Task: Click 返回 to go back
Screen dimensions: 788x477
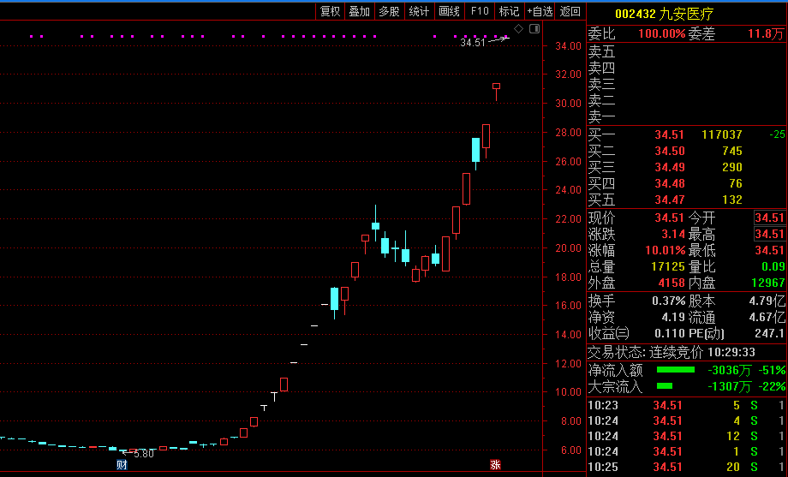Action: (x=570, y=11)
